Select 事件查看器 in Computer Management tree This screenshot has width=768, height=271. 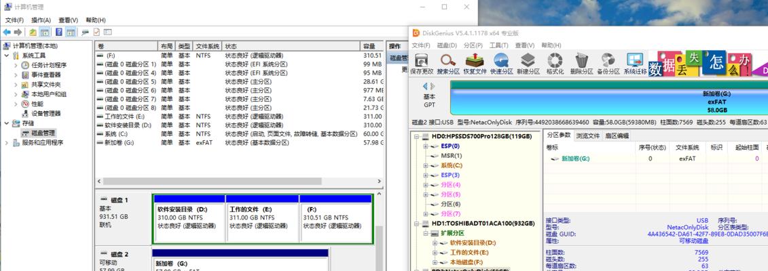[x=46, y=75]
